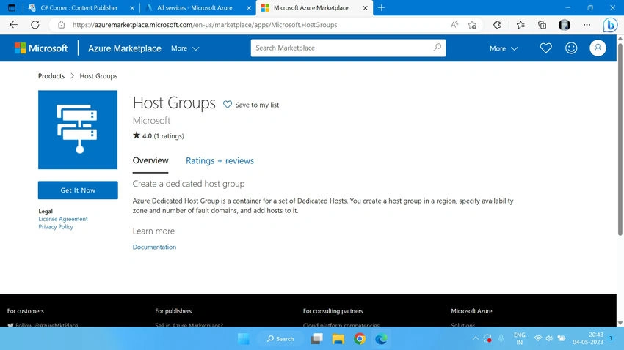Open account sign-in icon in header
The image size is (624, 350).
click(x=598, y=48)
